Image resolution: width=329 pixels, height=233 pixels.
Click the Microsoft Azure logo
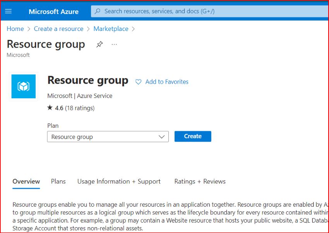(54, 11)
